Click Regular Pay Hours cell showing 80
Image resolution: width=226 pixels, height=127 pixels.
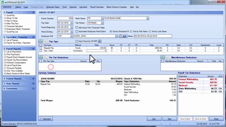pos(112,48)
